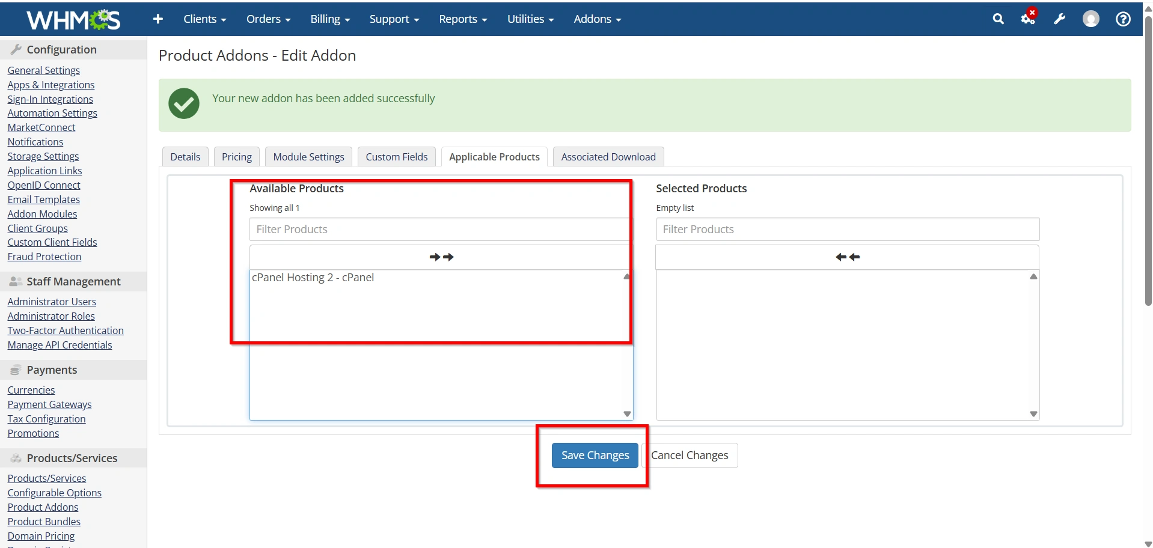The height and width of the screenshot is (548, 1153).
Task: Open the wrench configuration icon
Action: [1060, 19]
